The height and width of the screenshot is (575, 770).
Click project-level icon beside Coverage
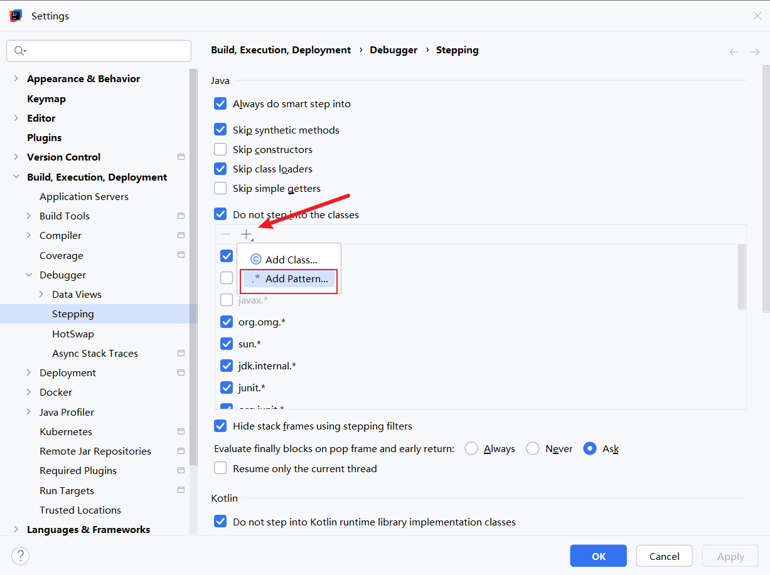coord(181,255)
